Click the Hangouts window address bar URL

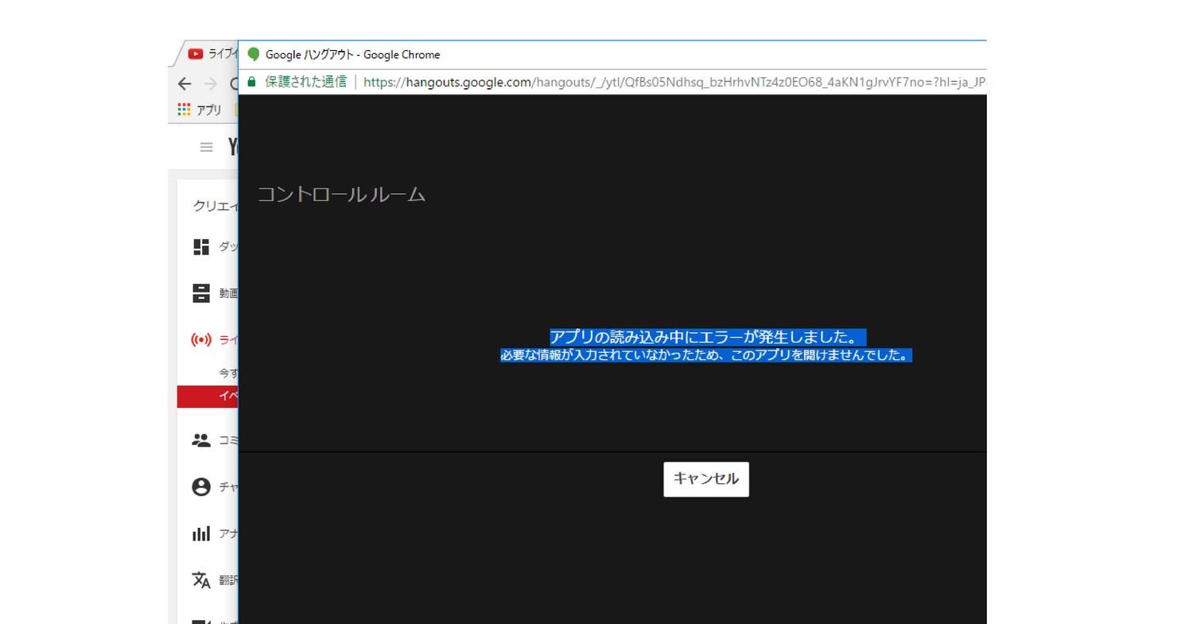point(674,82)
